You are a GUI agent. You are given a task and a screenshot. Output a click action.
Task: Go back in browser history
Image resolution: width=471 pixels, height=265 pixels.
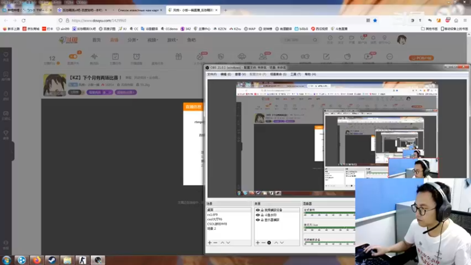[x=6, y=21]
